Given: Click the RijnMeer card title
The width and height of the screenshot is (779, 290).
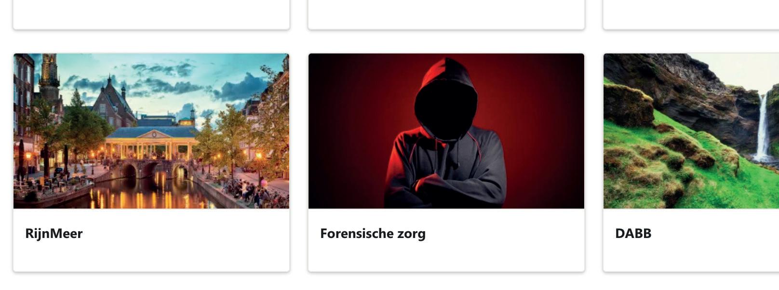Looking at the screenshot, I should click(54, 234).
